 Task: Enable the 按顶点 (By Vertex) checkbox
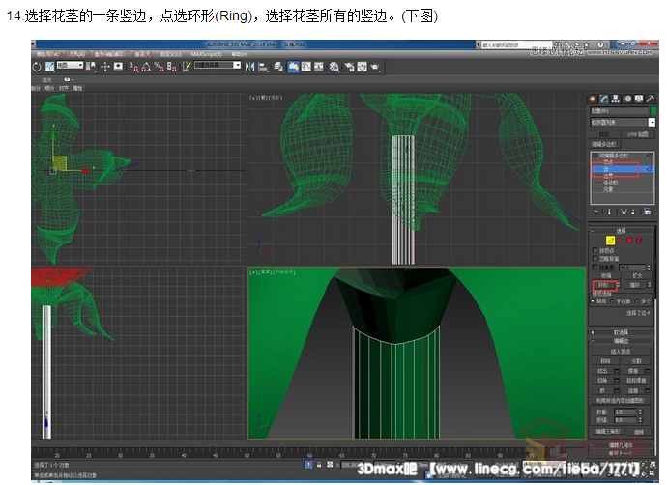(x=595, y=250)
